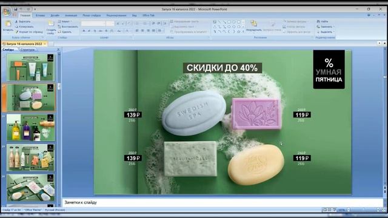Image resolution: width=388 pixels, height=218 pixels.
Task: Switch to the Анимация ribbon tab
Action: (71, 15)
